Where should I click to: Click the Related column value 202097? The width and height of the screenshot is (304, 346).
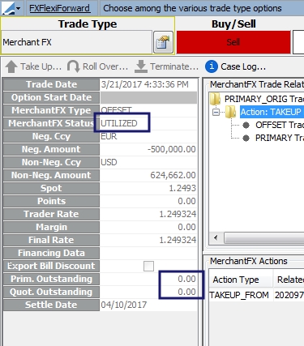[289, 295]
